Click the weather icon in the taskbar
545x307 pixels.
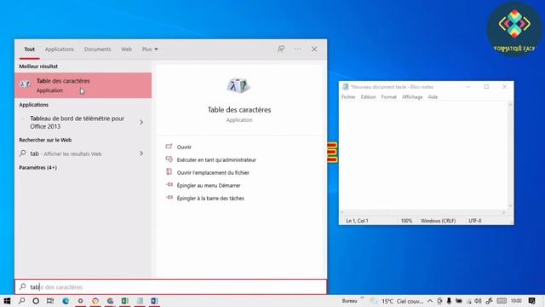click(374, 301)
